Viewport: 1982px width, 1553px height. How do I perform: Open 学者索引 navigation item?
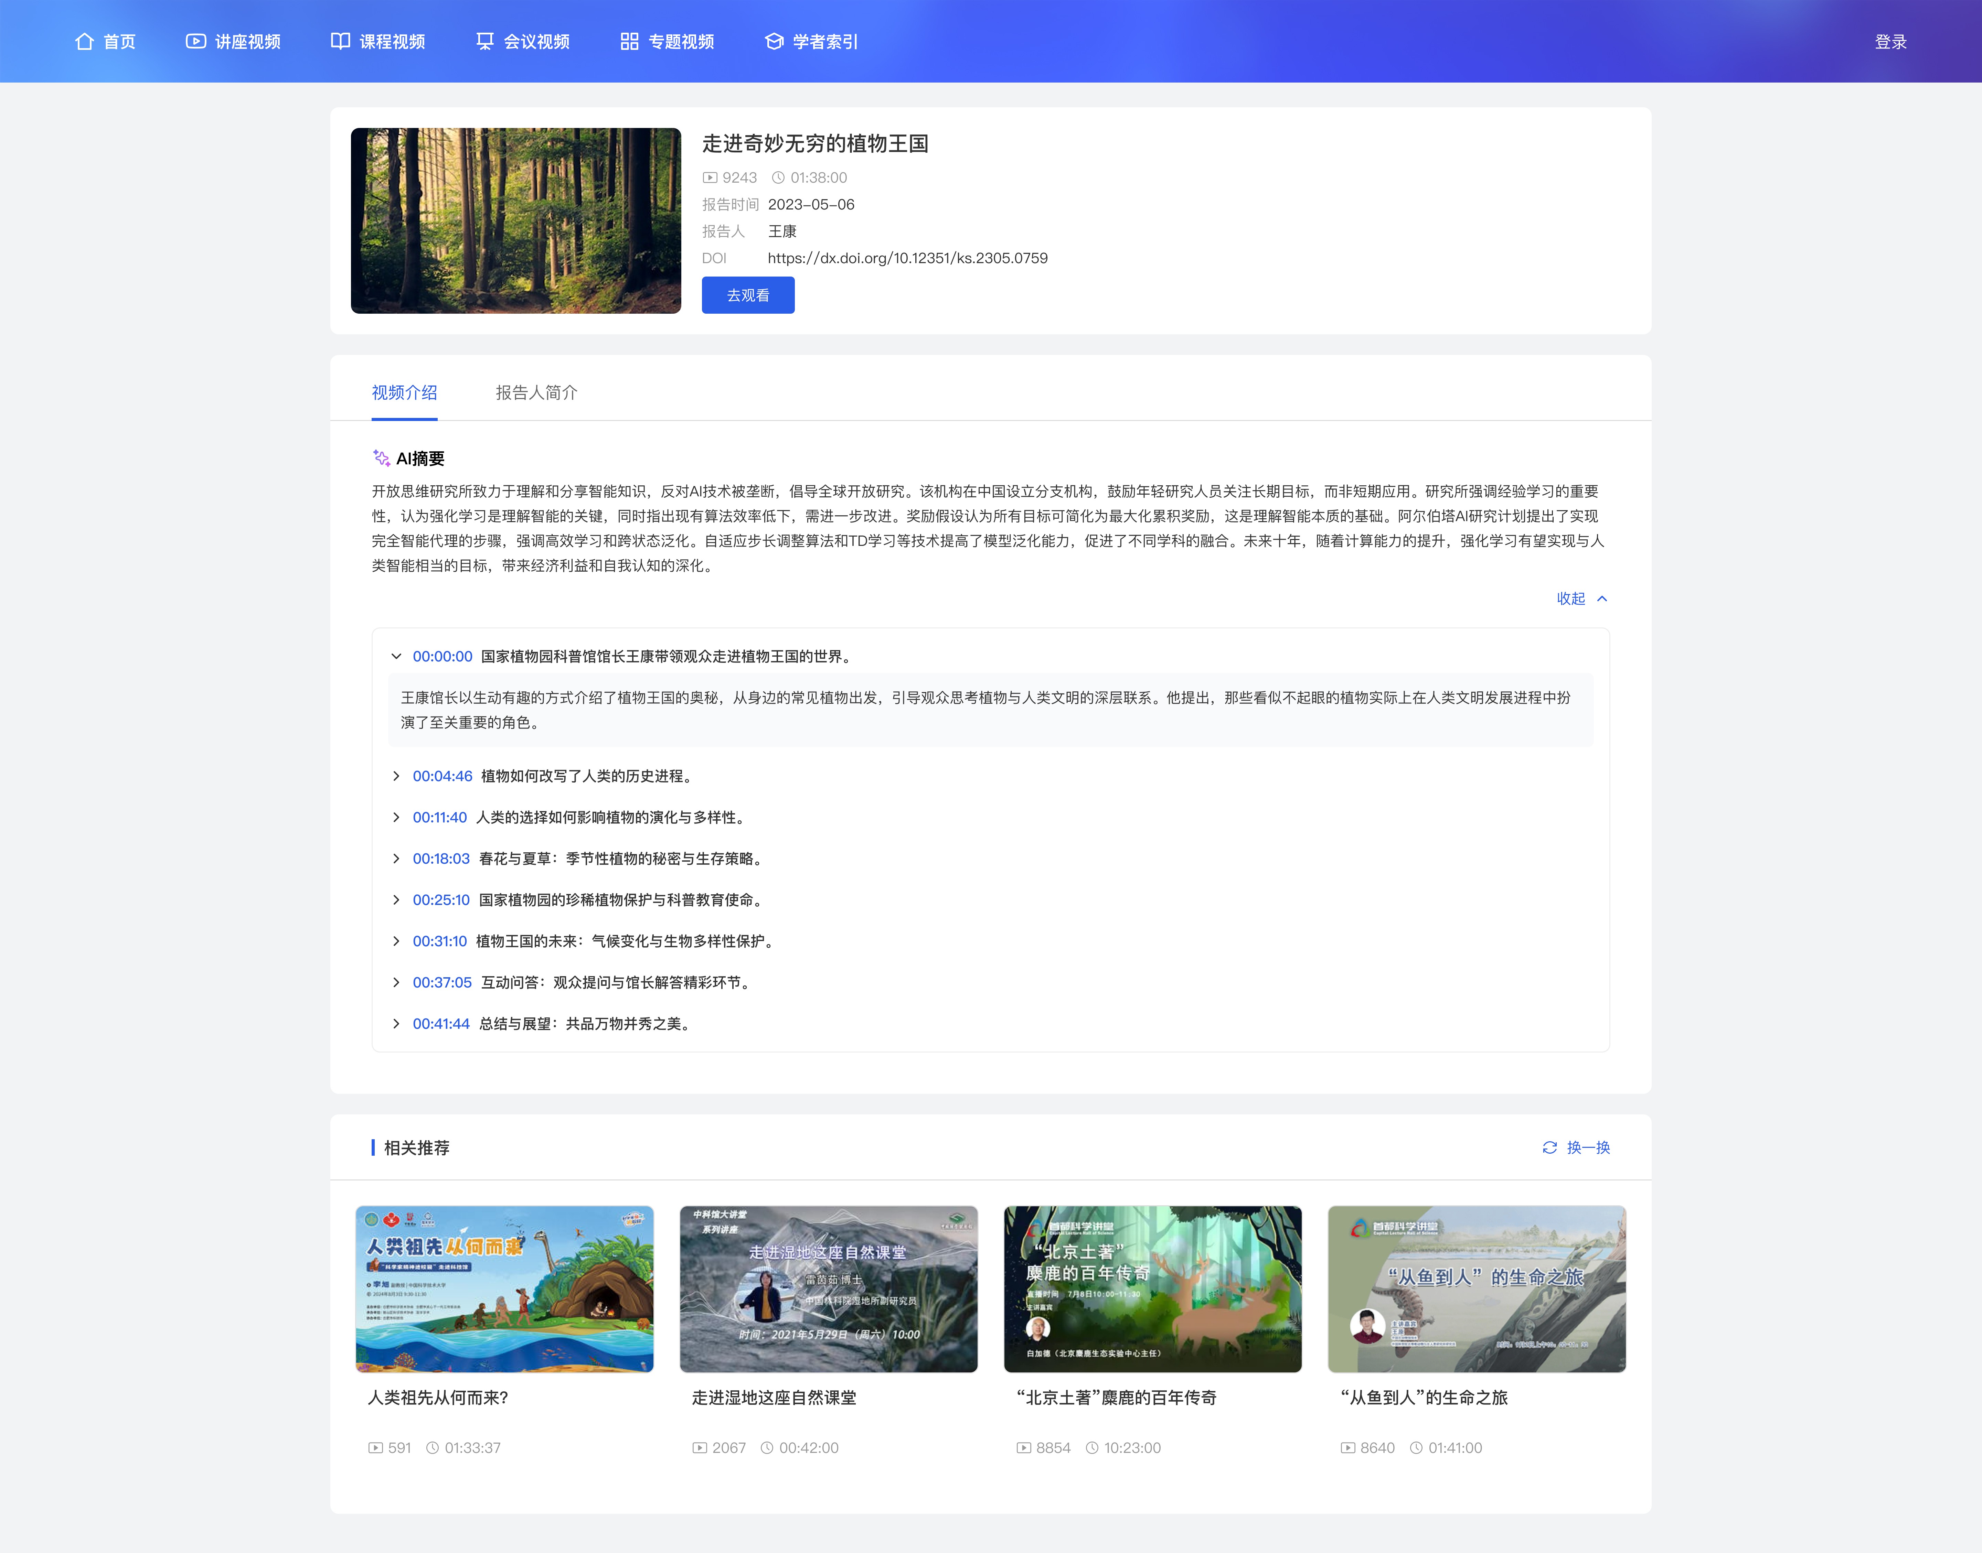[811, 42]
